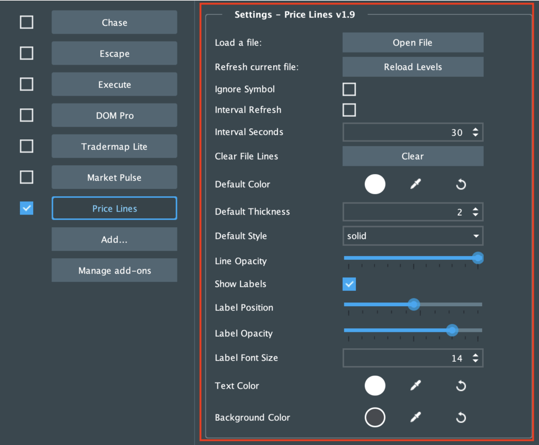Reset Default Color with the circular arrow icon

click(461, 184)
